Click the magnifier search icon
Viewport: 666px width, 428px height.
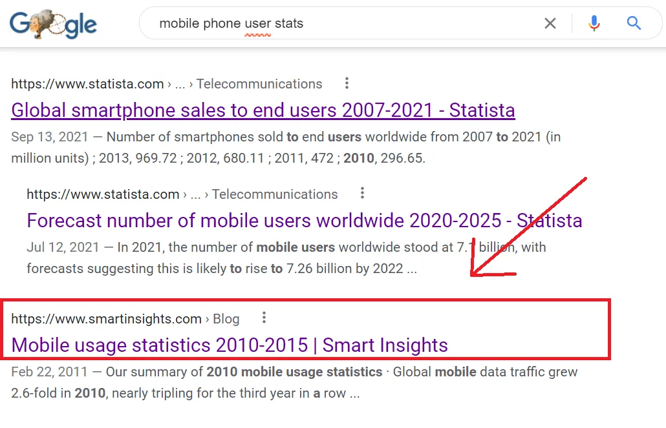click(x=634, y=24)
